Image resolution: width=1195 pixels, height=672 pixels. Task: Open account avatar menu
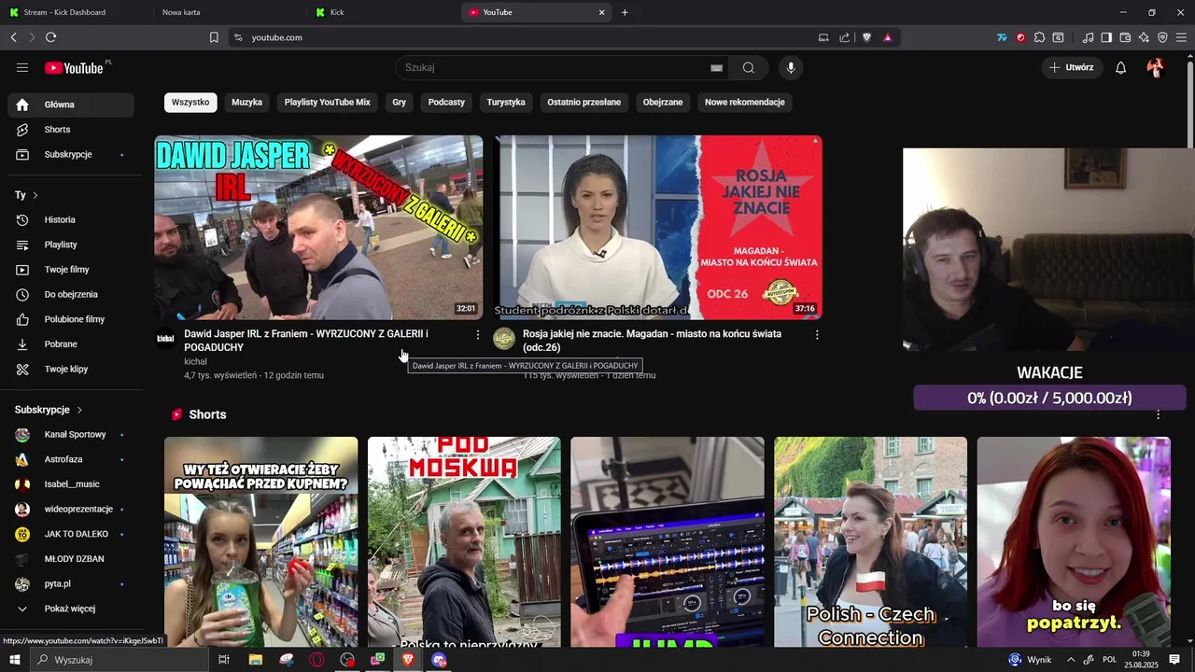point(1156,67)
